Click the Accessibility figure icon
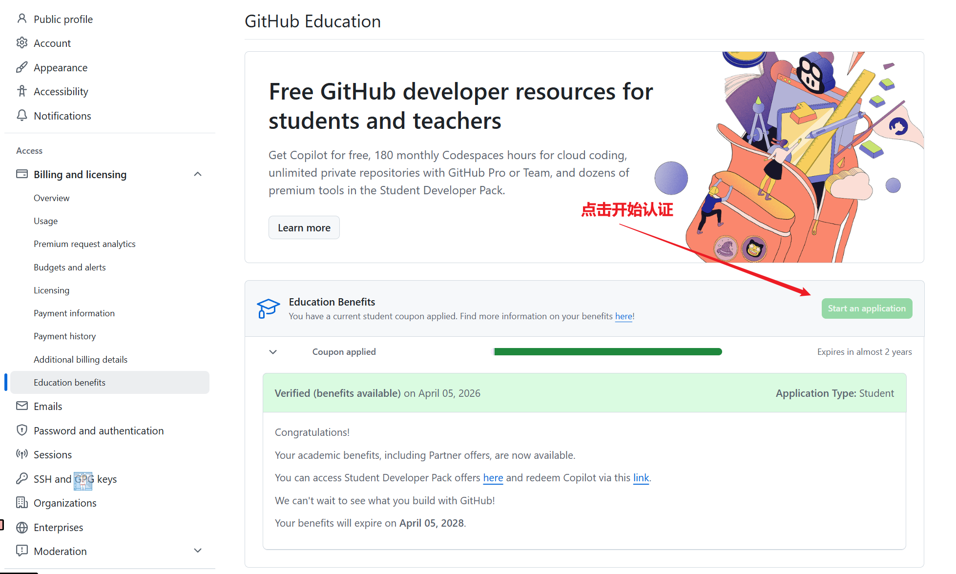Viewport: 956px width, 574px height. click(21, 91)
